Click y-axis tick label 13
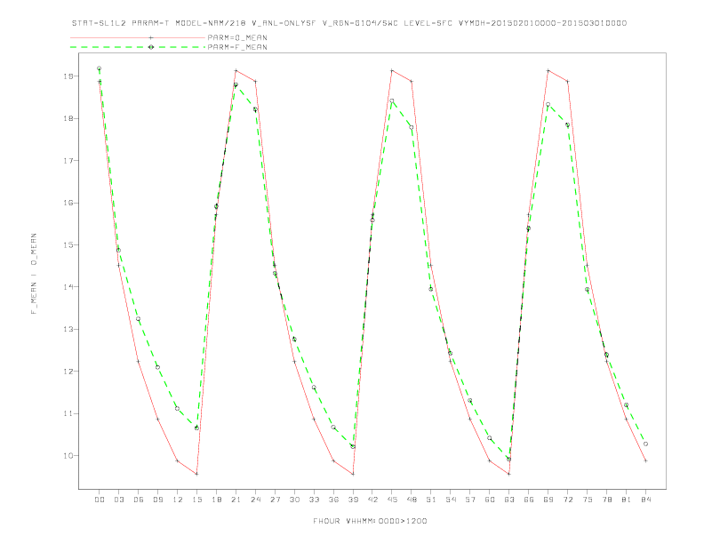Screen dimensions: 704x544 68,329
